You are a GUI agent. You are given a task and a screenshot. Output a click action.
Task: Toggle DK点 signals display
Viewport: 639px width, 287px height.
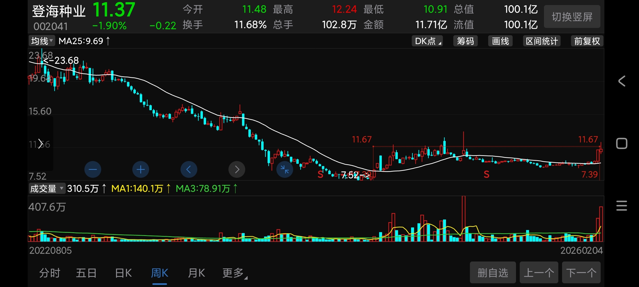[x=427, y=41]
